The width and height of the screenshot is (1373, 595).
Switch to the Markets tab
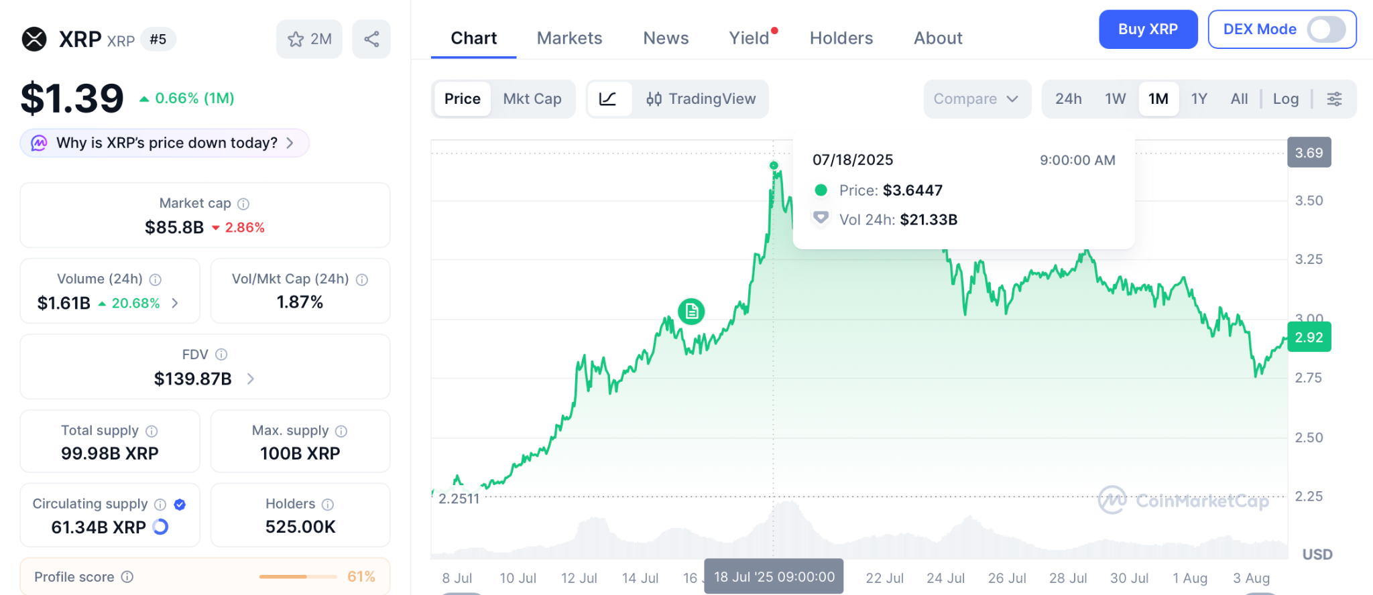[x=569, y=38]
